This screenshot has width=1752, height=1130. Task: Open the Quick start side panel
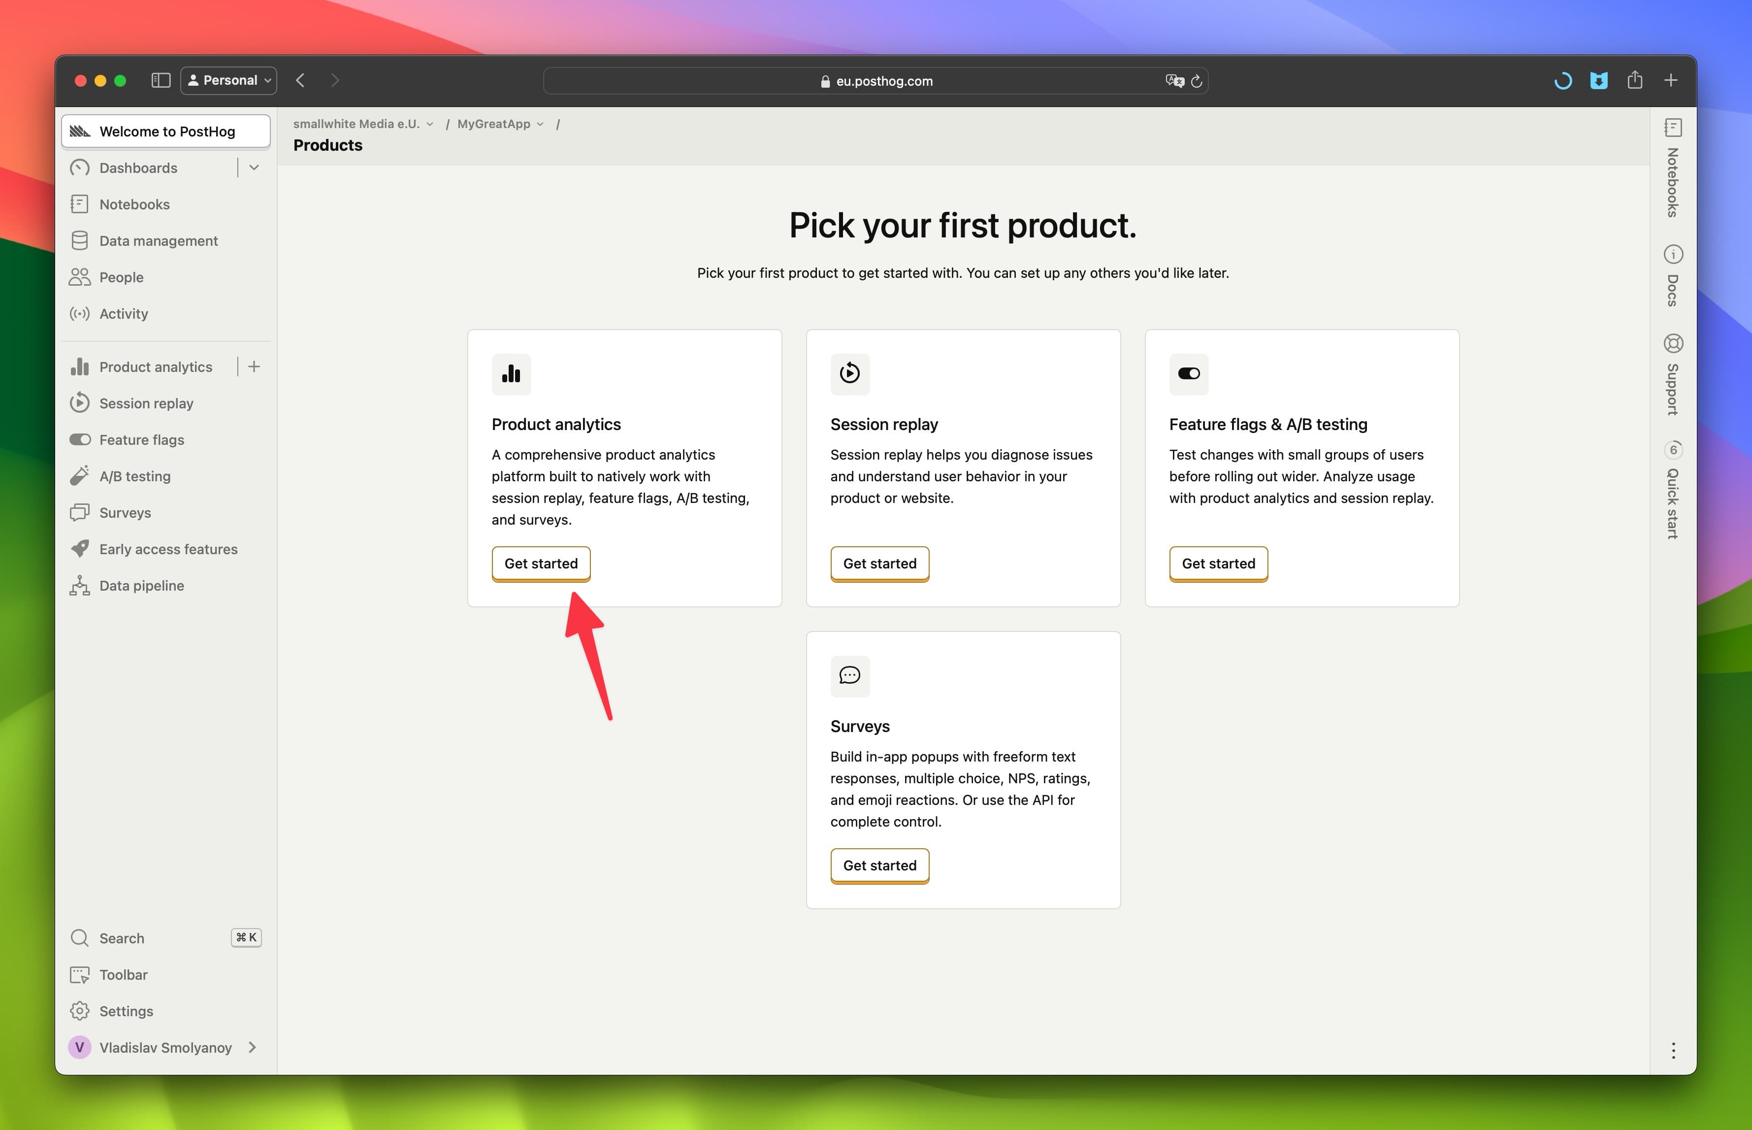1673,490
